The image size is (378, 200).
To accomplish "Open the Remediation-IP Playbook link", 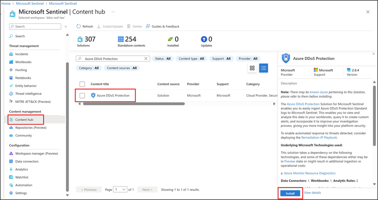I will click(319, 137).
